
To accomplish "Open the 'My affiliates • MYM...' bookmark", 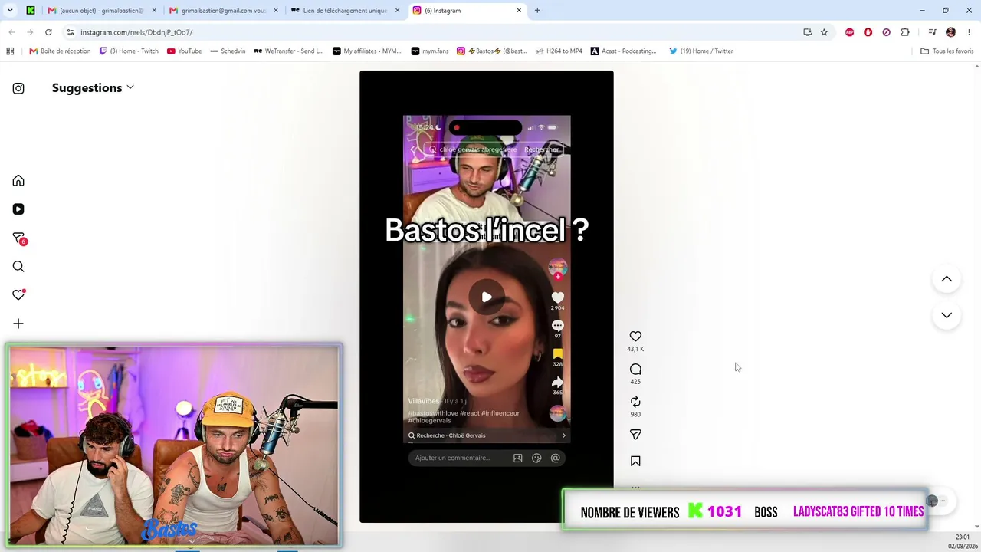I will click(x=367, y=51).
